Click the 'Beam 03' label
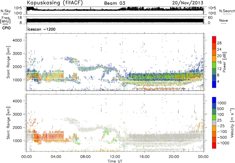The image size is (235, 163). pos(115,3)
